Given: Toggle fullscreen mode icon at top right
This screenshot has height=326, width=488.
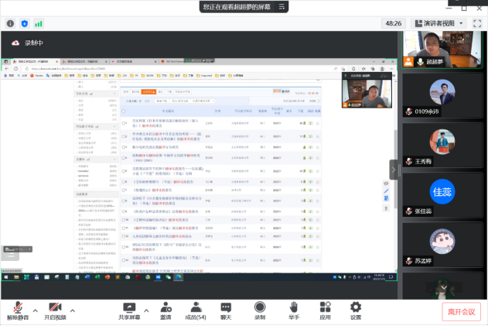Looking at the screenshot, I should [477, 23].
